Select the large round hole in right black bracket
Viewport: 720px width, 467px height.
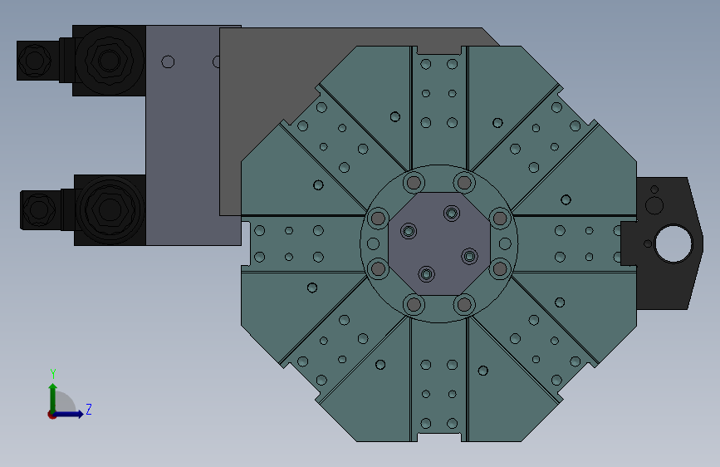click(673, 243)
